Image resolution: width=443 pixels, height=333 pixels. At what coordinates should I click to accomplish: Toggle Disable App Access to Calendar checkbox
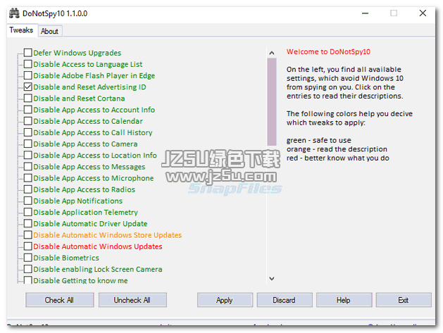[x=27, y=121]
